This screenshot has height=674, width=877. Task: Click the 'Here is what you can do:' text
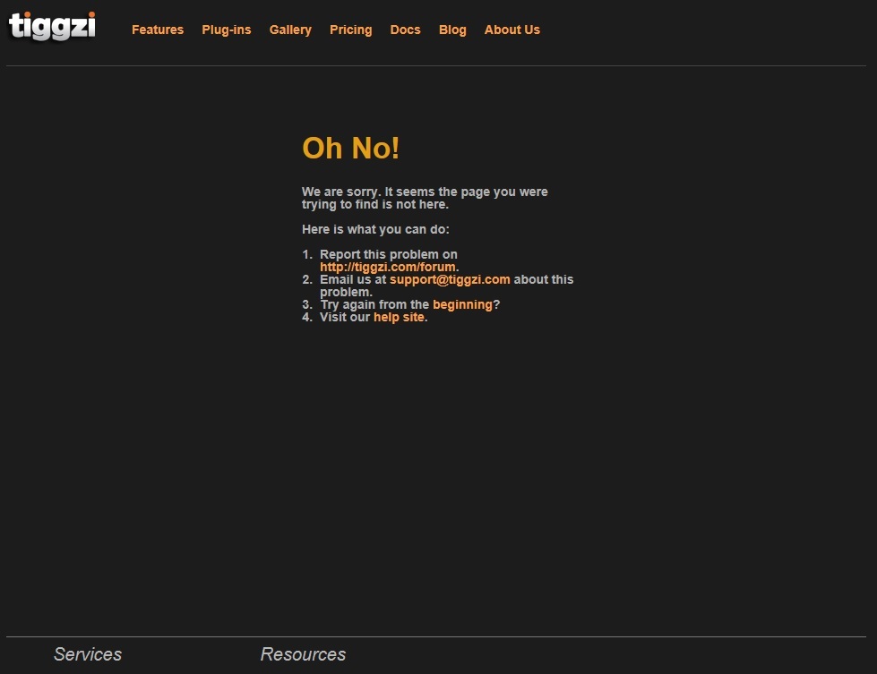(x=375, y=229)
